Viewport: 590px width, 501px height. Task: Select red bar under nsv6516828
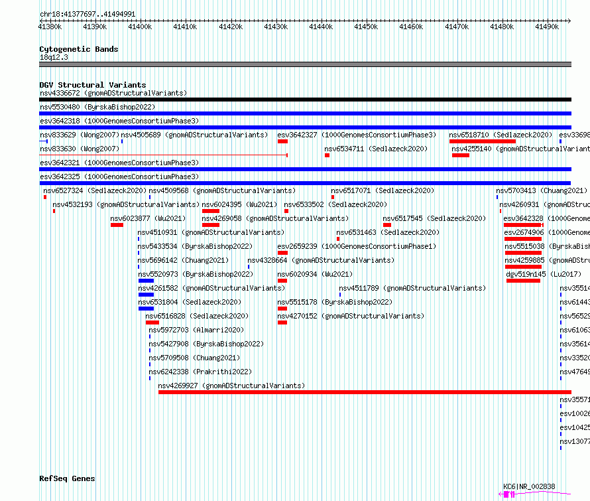coord(152,322)
